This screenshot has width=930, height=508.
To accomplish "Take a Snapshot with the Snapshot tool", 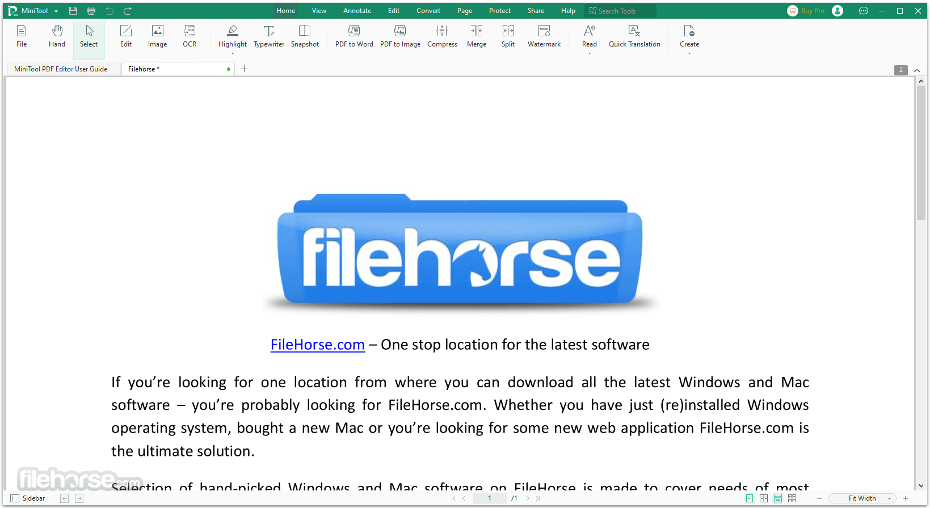I will click(305, 37).
